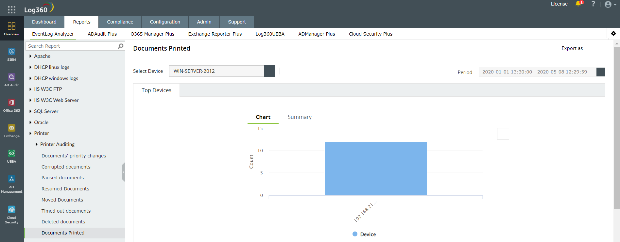Click the Log360 logo
The image size is (620, 242).
click(x=39, y=8)
